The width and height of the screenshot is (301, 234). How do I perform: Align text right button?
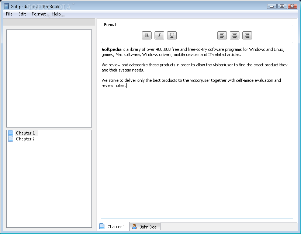pyautogui.click(x=247, y=35)
